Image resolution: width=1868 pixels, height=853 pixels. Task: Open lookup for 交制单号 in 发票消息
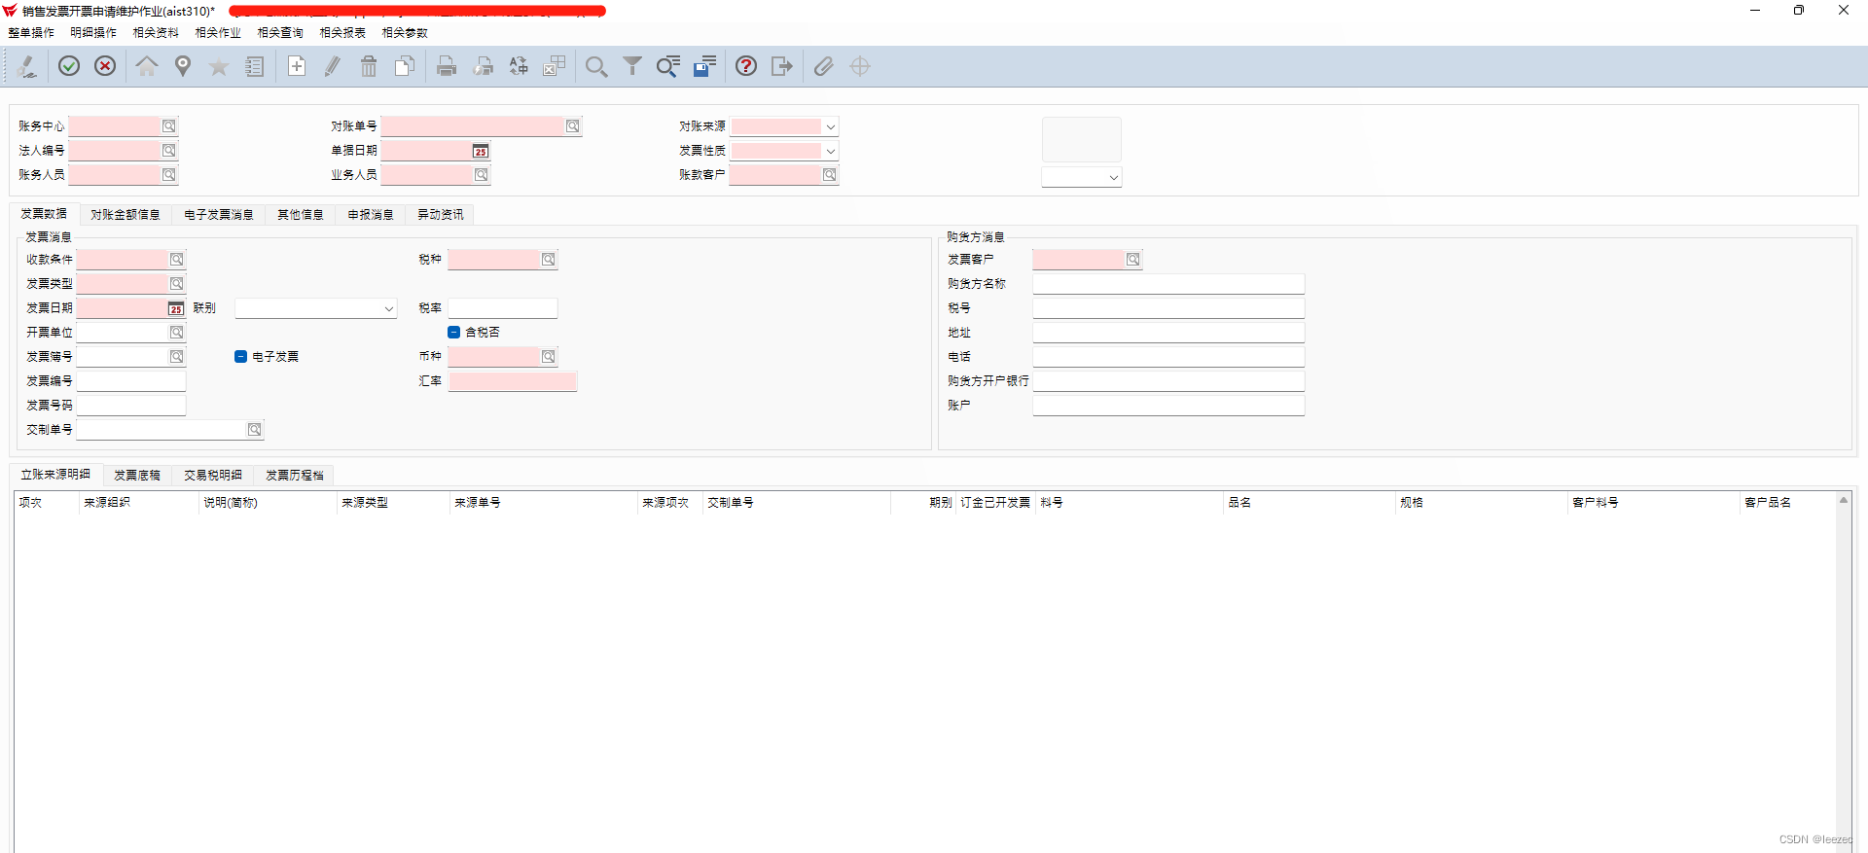coord(254,430)
